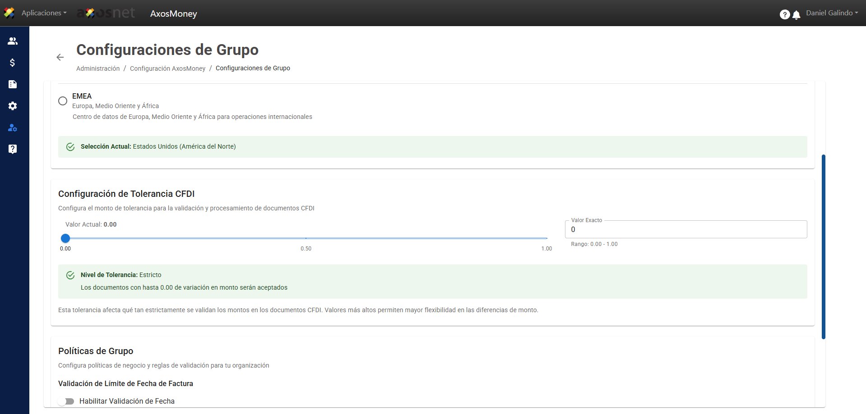The height and width of the screenshot is (414, 866).
Task: Click the dollar sign sidebar icon
Action: 13,63
